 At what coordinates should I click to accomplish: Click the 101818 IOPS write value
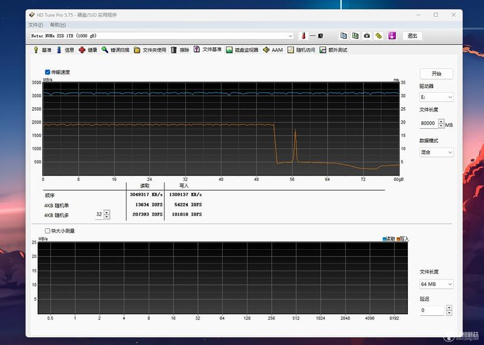[x=186, y=214]
